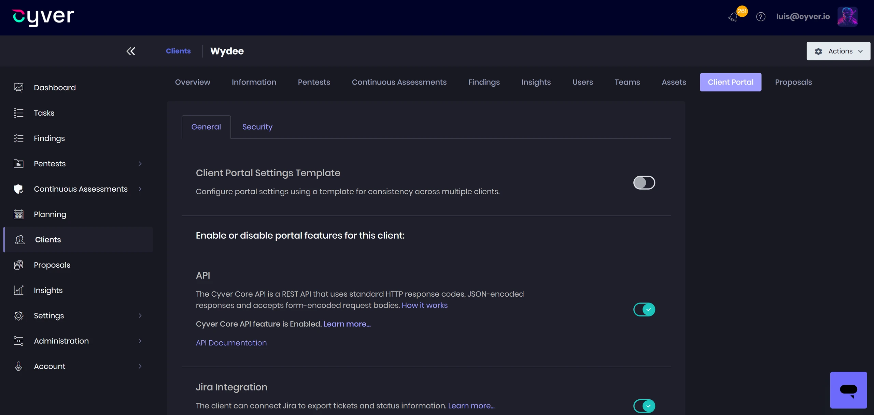Click the Administration sliders icon
The width and height of the screenshot is (874, 415).
tap(18, 341)
